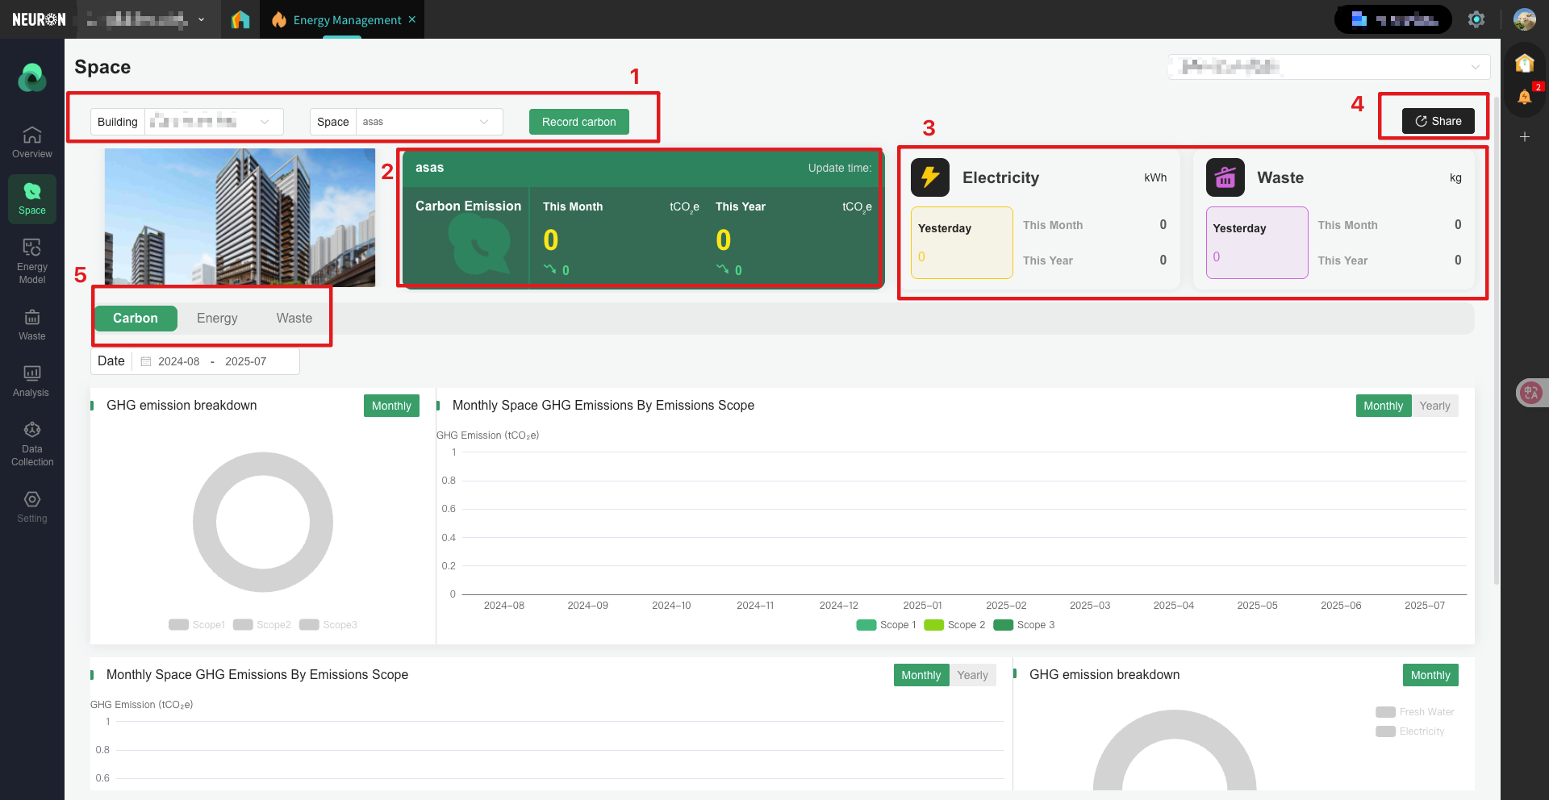
Task: Open the Energy Model sidebar icon
Action: point(32,260)
